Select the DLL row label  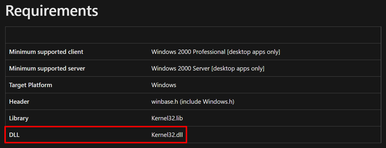pyautogui.click(x=14, y=135)
